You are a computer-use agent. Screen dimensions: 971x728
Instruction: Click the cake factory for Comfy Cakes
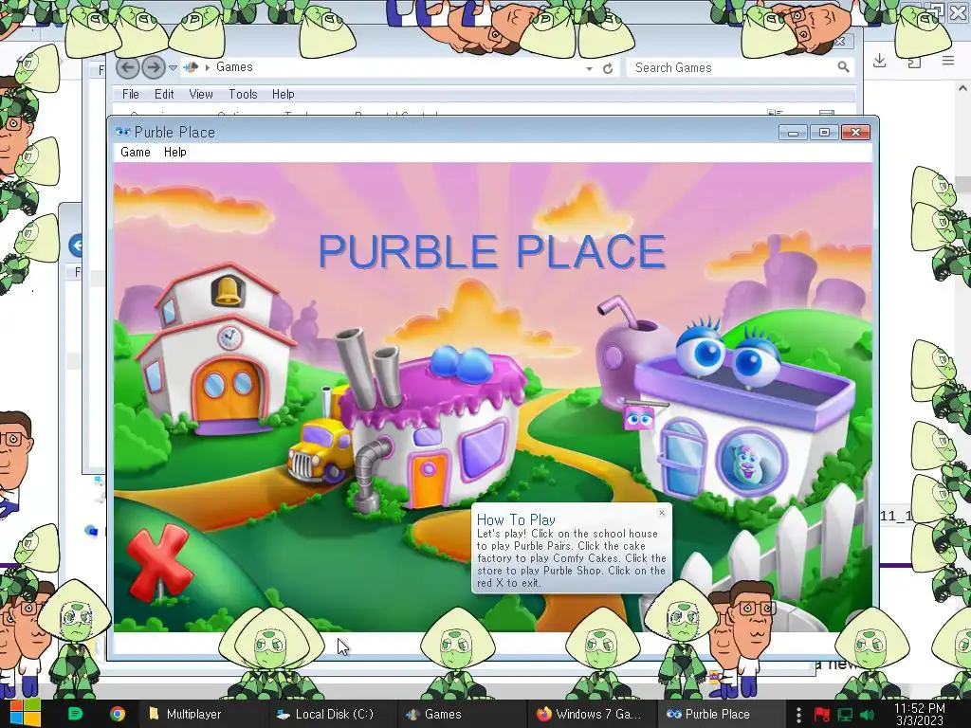[x=433, y=428]
